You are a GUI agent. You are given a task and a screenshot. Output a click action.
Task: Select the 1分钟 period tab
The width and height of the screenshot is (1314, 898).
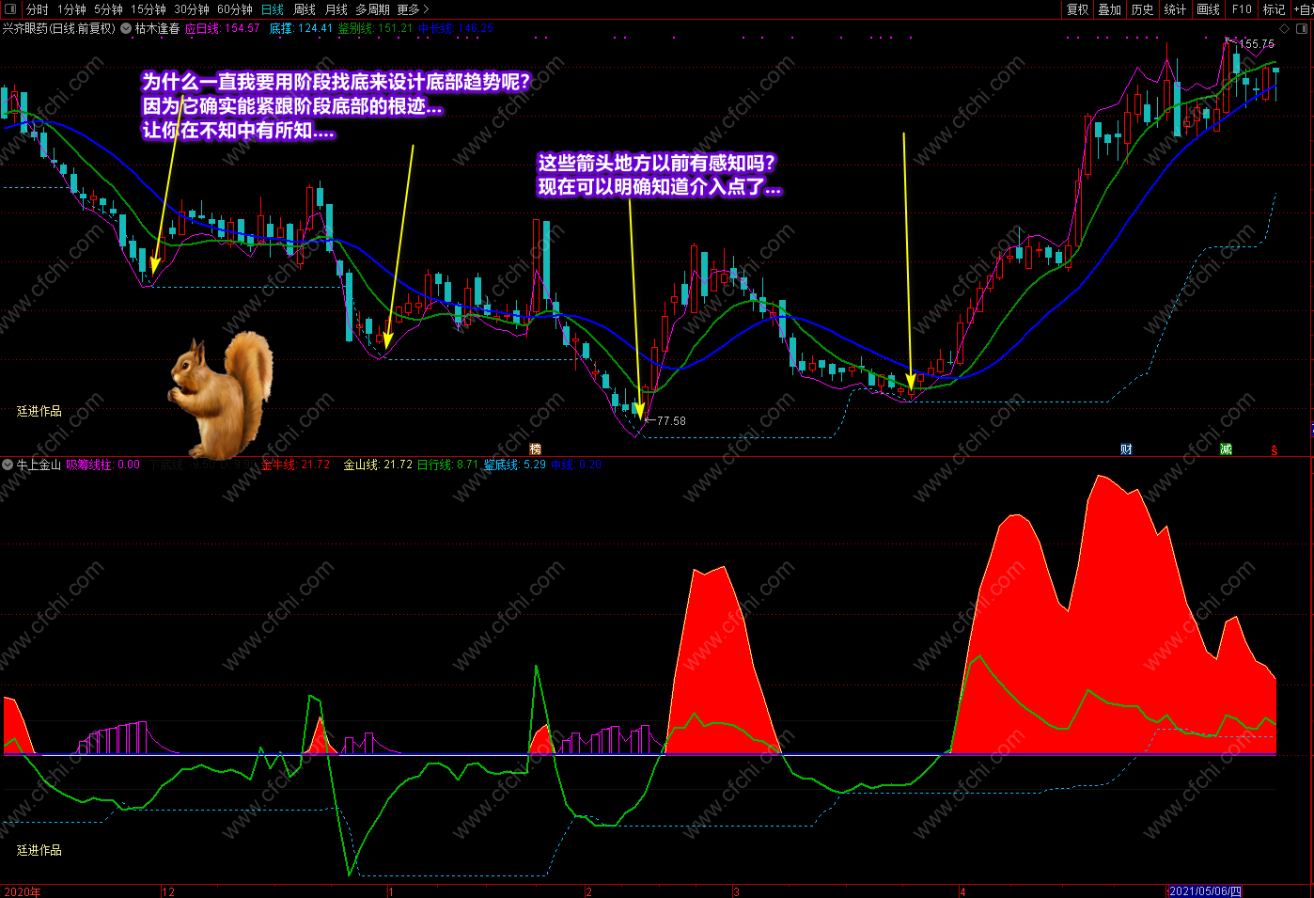71,9
